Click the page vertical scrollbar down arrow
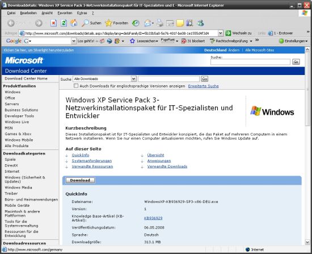312x254 pixels. [x=307, y=243]
